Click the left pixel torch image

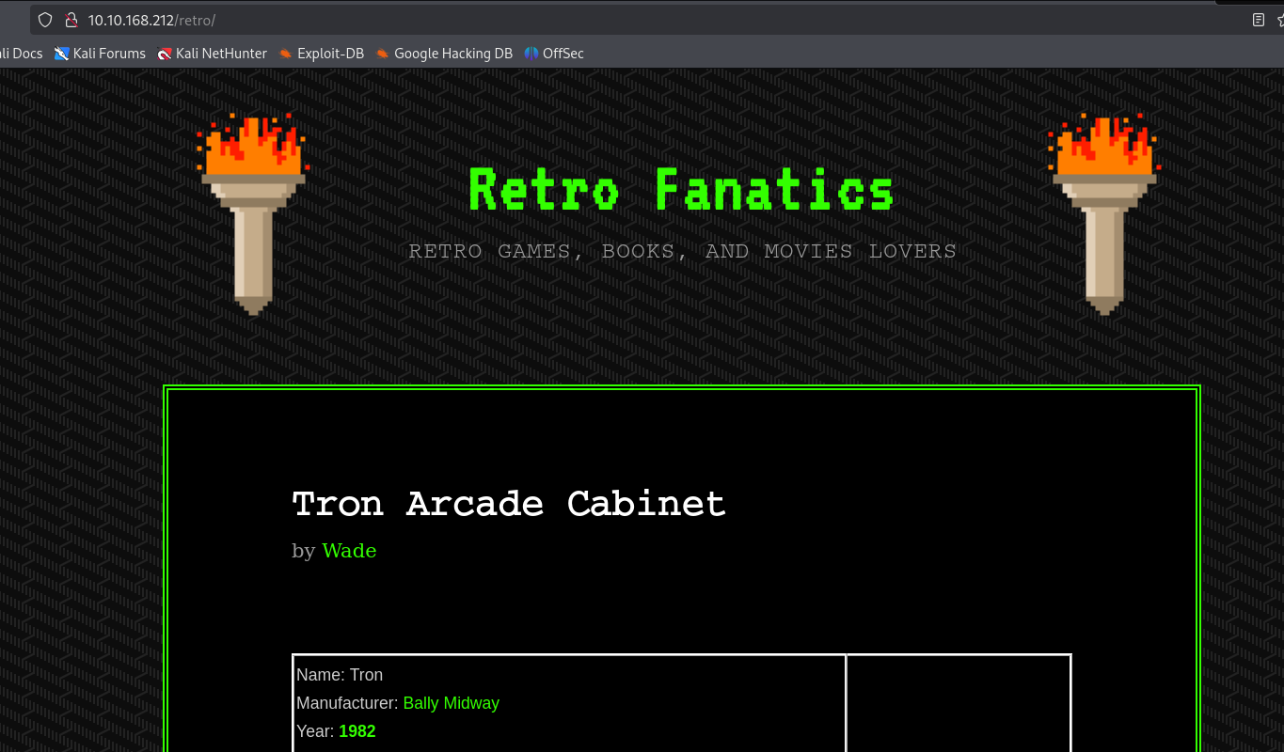pyautogui.click(x=253, y=213)
